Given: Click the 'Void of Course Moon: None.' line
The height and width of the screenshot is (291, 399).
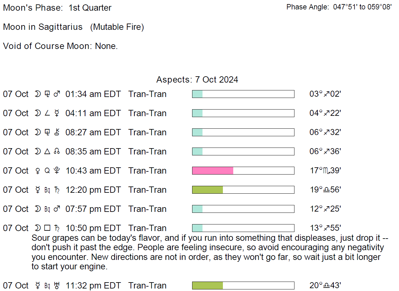Looking at the screenshot, I should coord(60,46).
